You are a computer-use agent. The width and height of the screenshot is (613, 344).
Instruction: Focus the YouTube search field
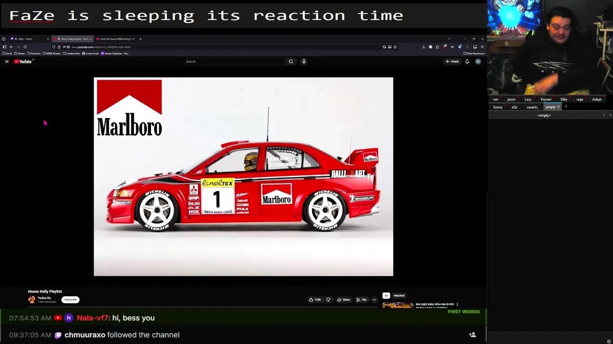coord(235,62)
